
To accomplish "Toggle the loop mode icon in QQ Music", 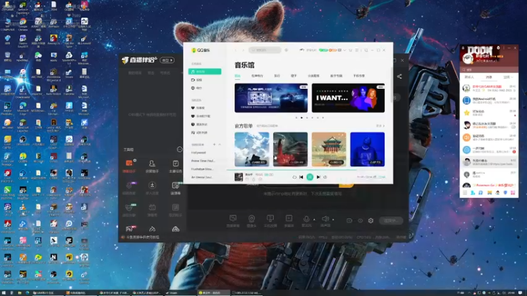I will click(x=294, y=177).
